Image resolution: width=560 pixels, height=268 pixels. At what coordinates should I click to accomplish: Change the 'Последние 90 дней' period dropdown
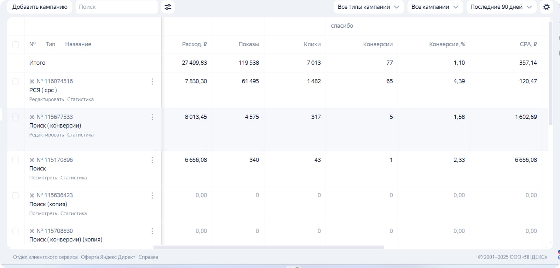point(501,7)
